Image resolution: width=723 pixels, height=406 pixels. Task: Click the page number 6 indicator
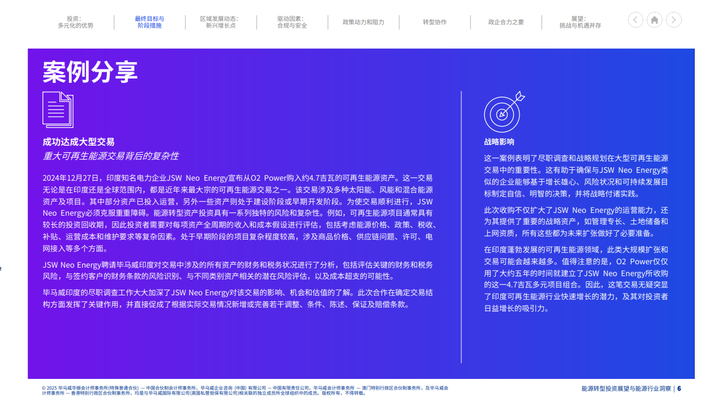[x=680, y=388]
